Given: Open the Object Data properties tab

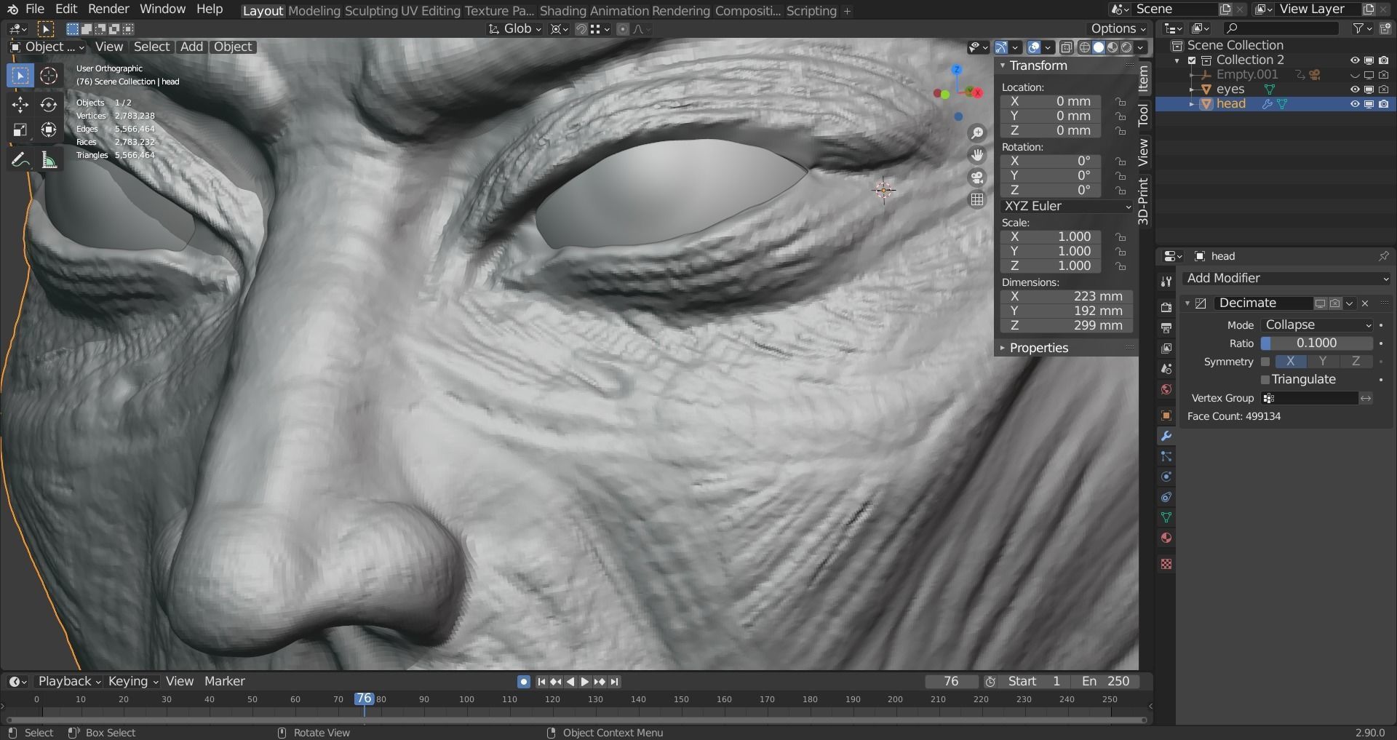Looking at the screenshot, I should pos(1166,517).
